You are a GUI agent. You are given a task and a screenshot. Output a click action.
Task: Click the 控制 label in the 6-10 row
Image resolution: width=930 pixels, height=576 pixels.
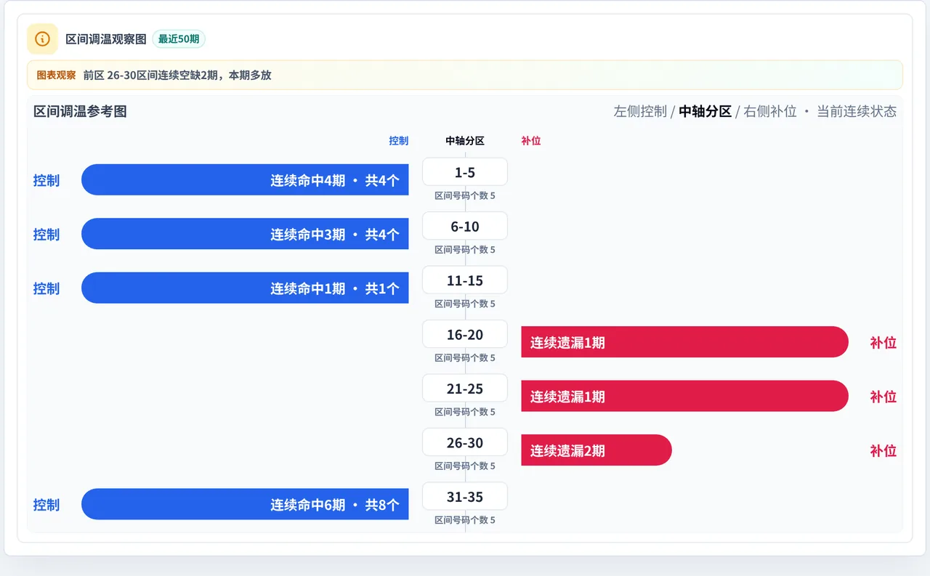[46, 234]
